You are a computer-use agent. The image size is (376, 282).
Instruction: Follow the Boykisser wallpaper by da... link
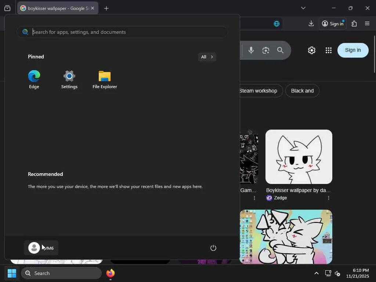pos(298,190)
